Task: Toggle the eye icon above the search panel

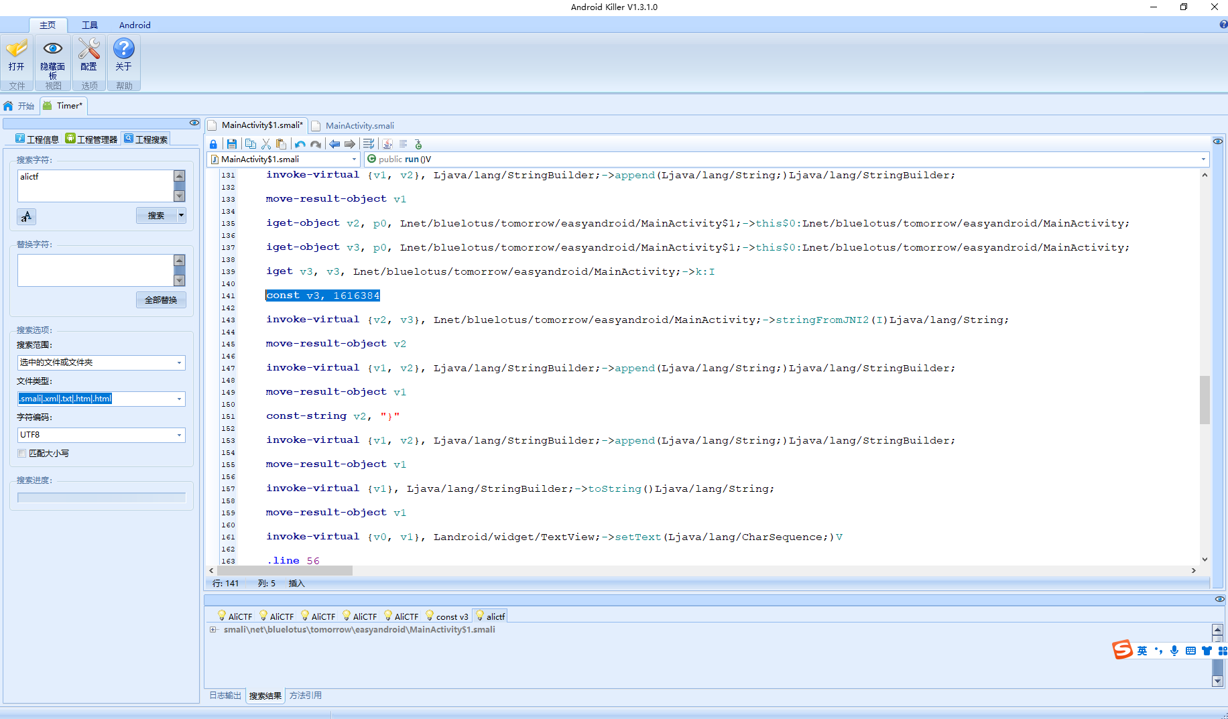Action: 194,123
